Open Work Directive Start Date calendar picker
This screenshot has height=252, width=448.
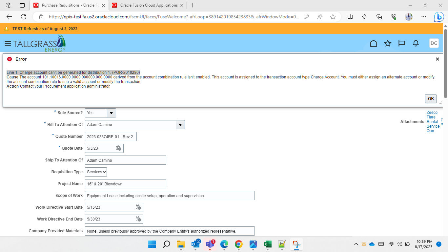[138, 207]
